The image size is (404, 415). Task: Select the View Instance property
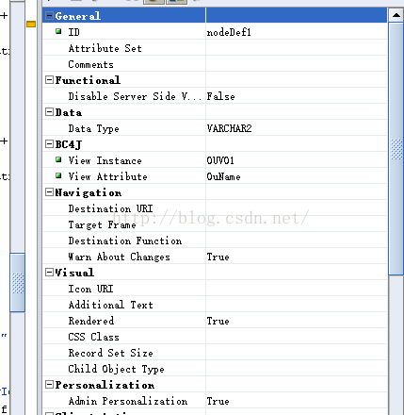point(105,160)
